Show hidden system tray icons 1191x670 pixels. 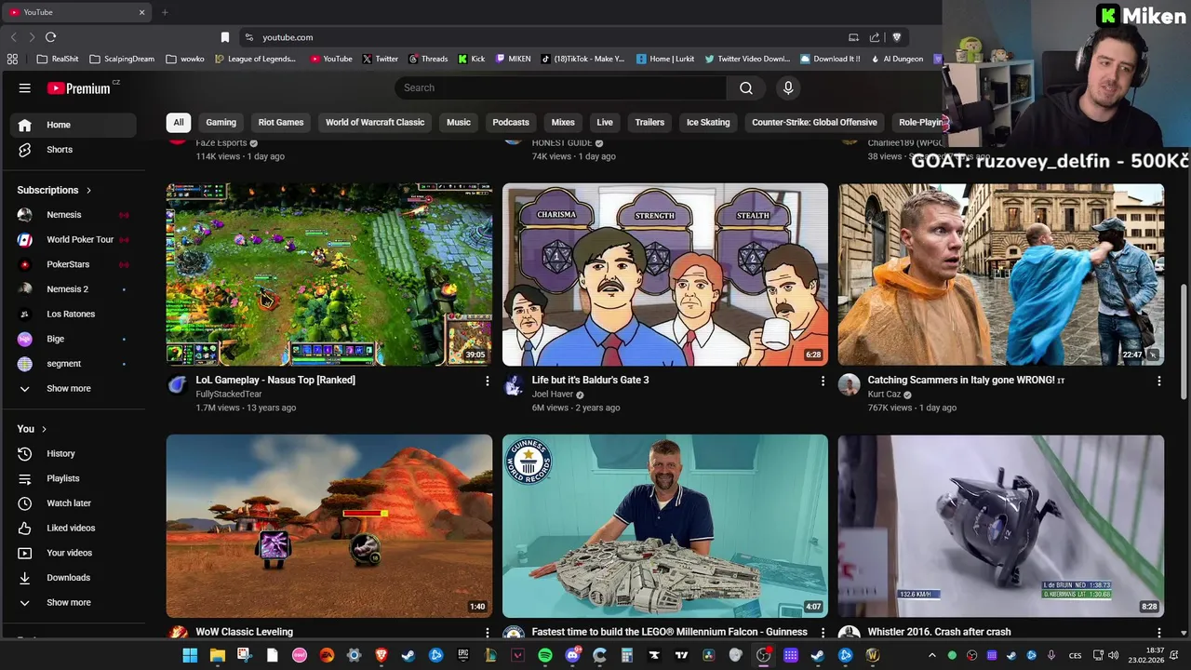(931, 655)
